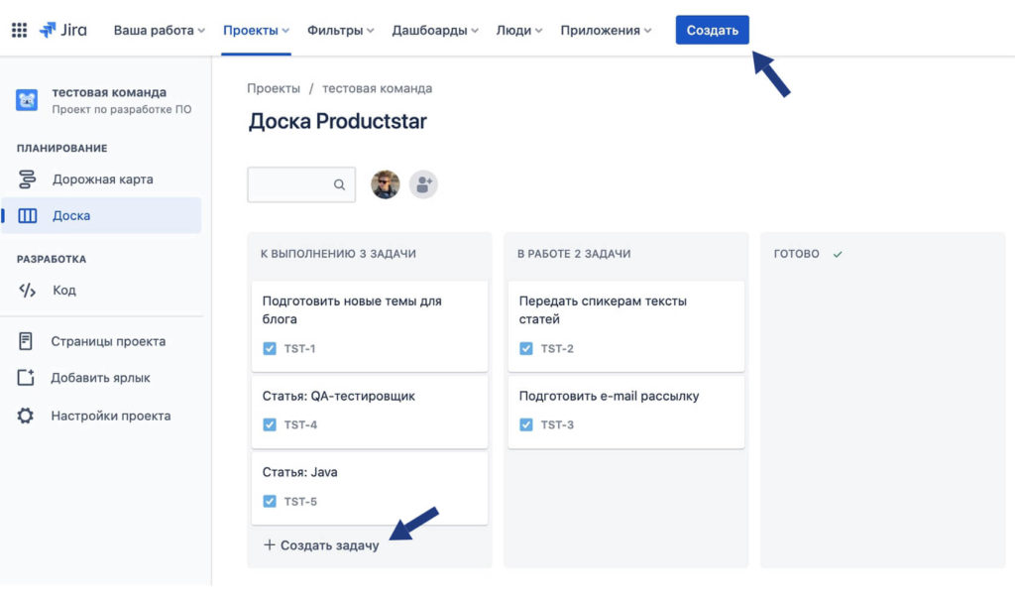Open the Проекты dropdown menu
The image size is (1015, 597).
pyautogui.click(x=256, y=31)
